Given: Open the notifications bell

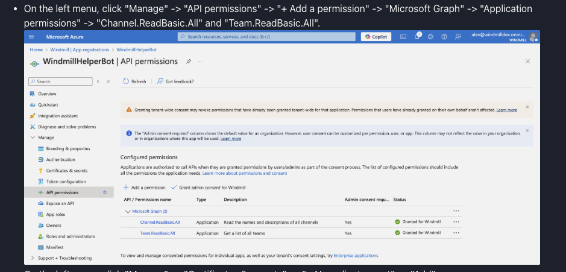Looking at the screenshot, I should pyautogui.click(x=417, y=37).
